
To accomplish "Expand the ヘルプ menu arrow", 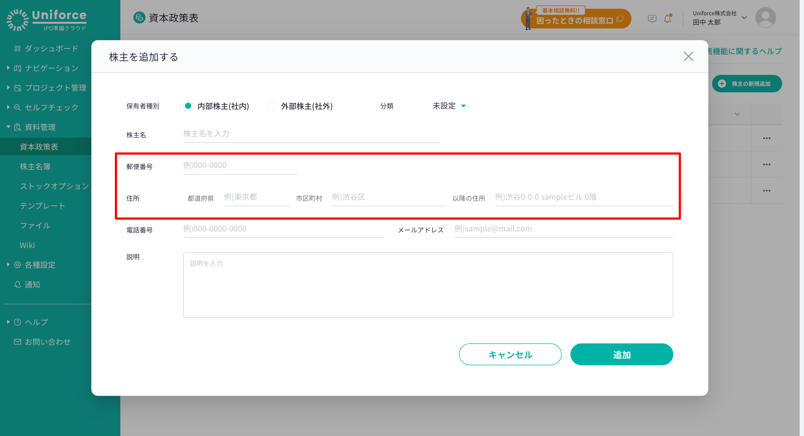I will (x=8, y=322).
